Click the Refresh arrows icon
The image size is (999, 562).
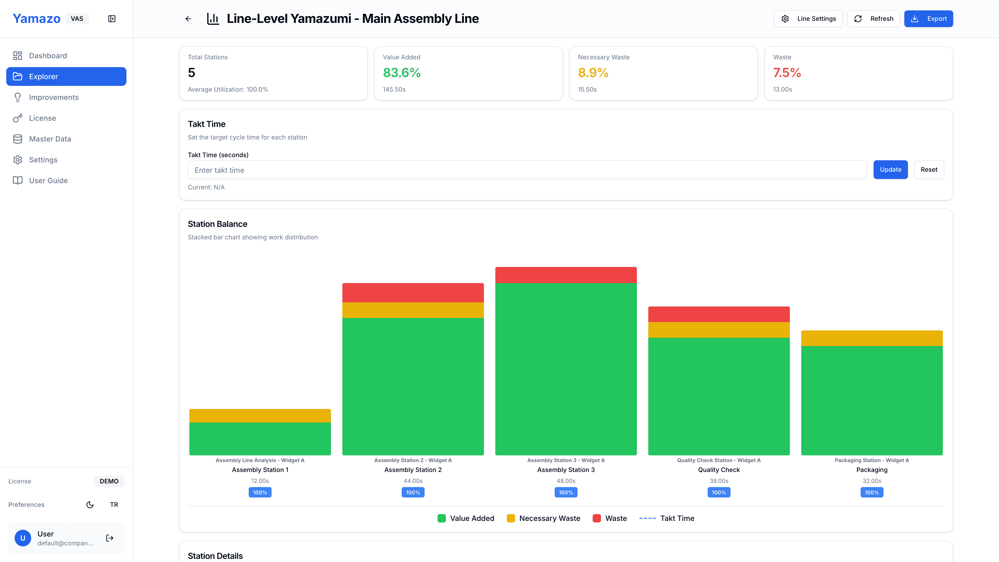click(858, 19)
